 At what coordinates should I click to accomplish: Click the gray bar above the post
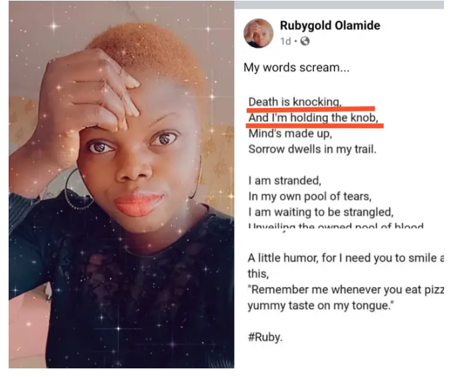[x=339, y=5]
